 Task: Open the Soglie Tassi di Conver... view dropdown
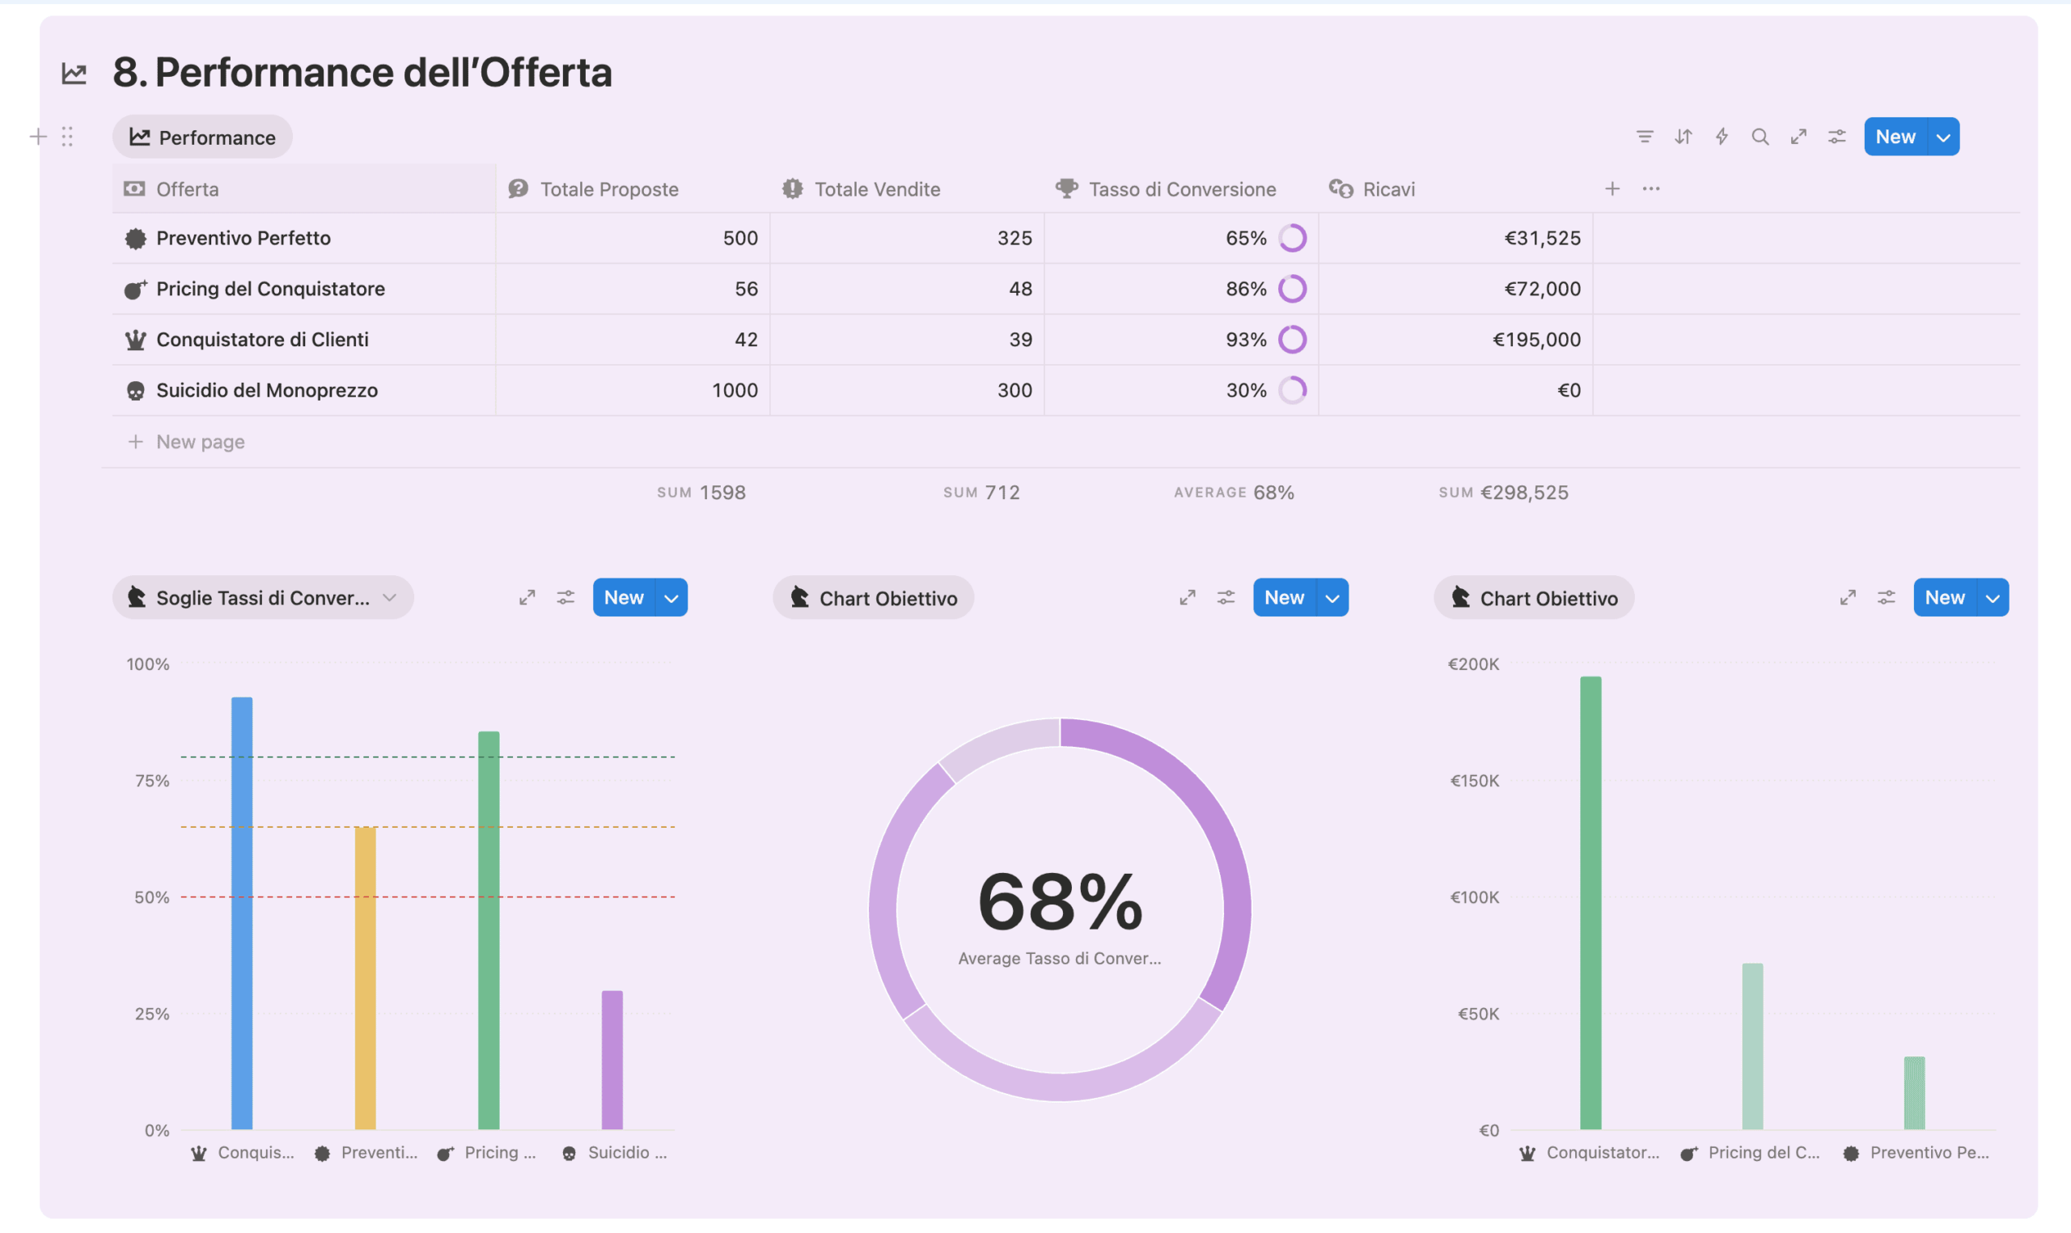click(389, 597)
